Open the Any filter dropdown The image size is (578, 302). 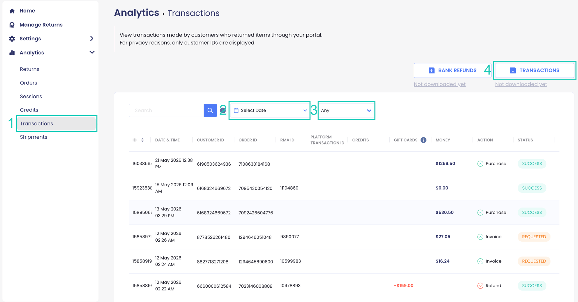coord(346,110)
